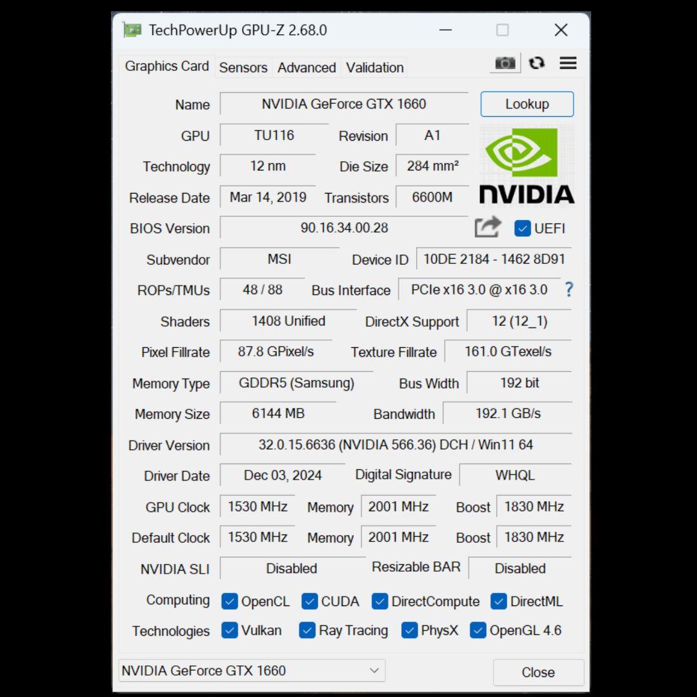This screenshot has height=697, width=697.
Task: Toggle the Vulkan checkbox
Action: (230, 631)
